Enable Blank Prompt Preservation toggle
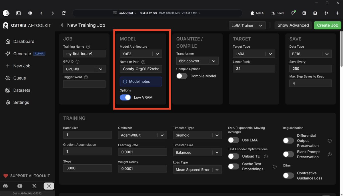Viewport: 343px width, 196px height. [288, 154]
